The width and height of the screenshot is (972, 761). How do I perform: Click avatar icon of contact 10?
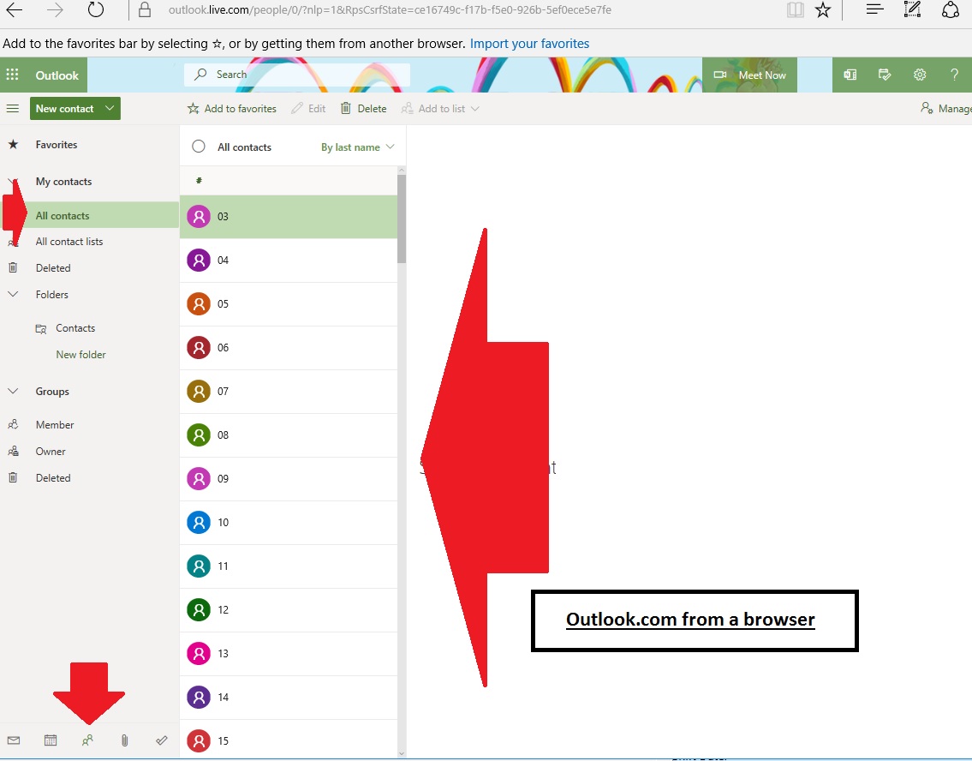point(199,522)
